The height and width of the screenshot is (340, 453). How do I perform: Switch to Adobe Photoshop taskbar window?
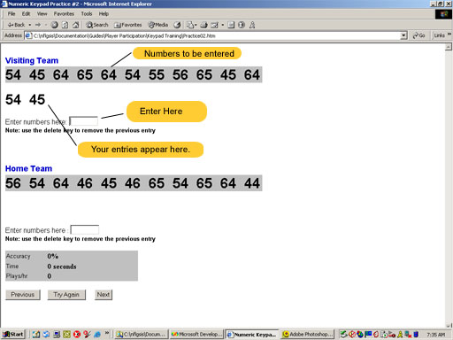click(307, 335)
